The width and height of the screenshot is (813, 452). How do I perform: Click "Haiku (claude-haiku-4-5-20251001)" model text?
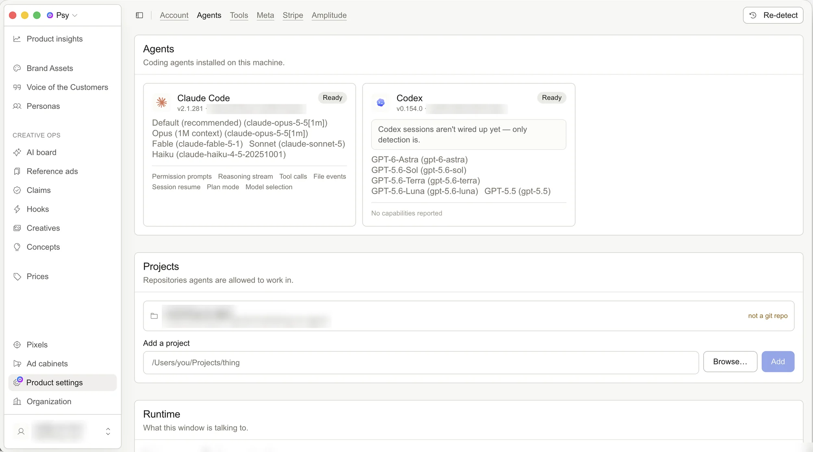coord(219,154)
